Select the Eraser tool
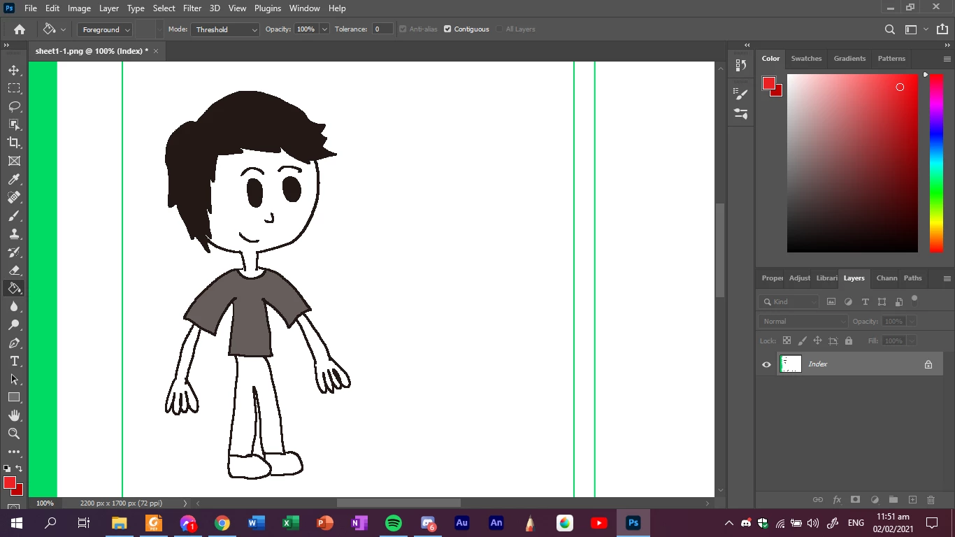Image resolution: width=955 pixels, height=537 pixels. pos(14,270)
